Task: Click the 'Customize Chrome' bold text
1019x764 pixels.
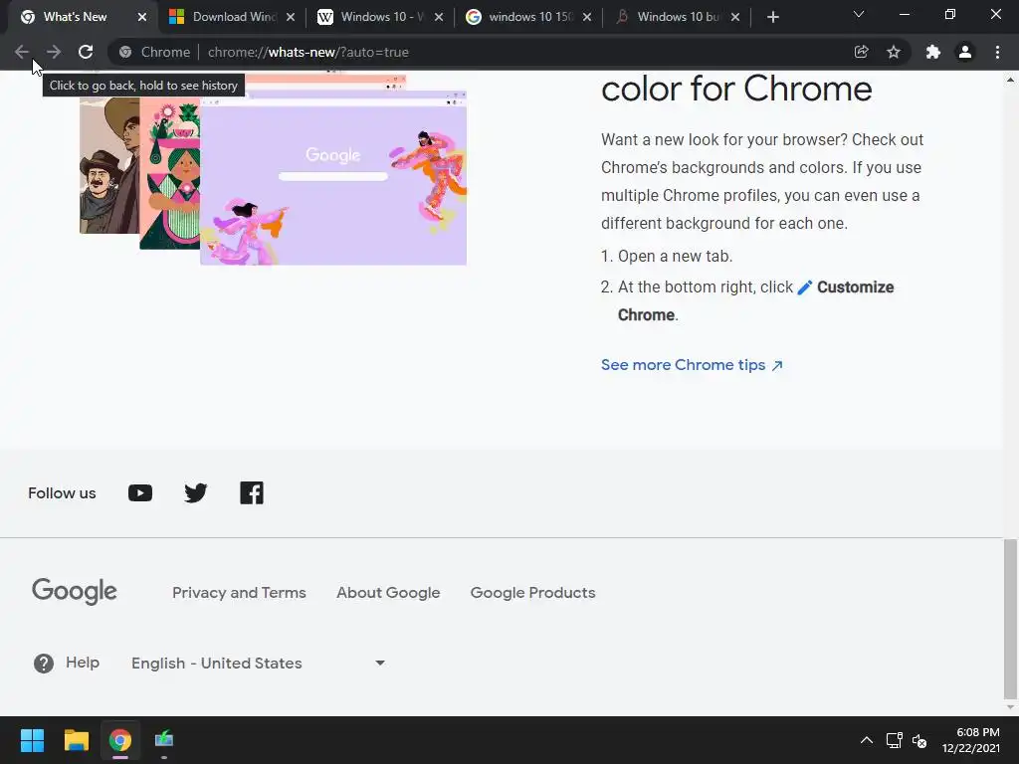Action: pyautogui.click(x=756, y=300)
